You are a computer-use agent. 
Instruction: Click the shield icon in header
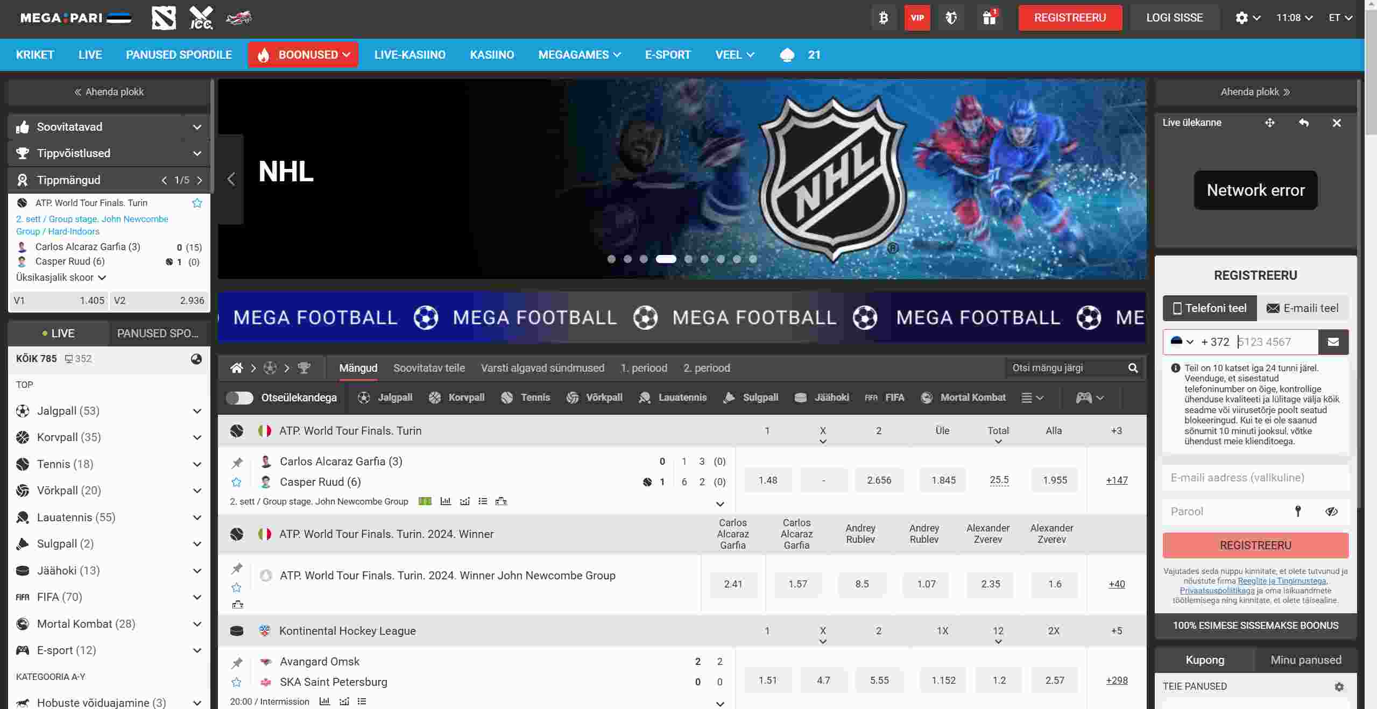951,18
